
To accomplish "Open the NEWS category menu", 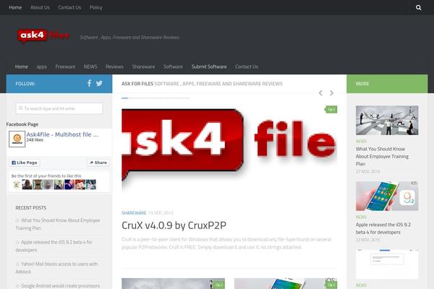I will point(90,66).
